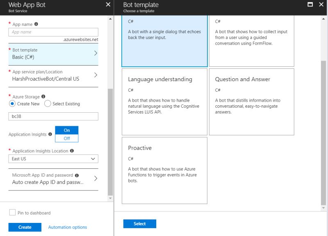Turn Application Insights Off

click(x=67, y=138)
